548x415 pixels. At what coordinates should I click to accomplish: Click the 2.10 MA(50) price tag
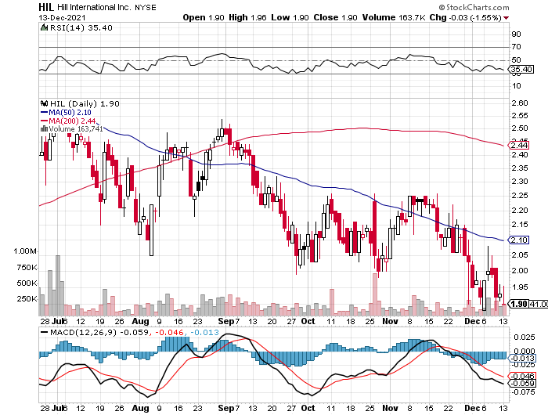click(520, 240)
